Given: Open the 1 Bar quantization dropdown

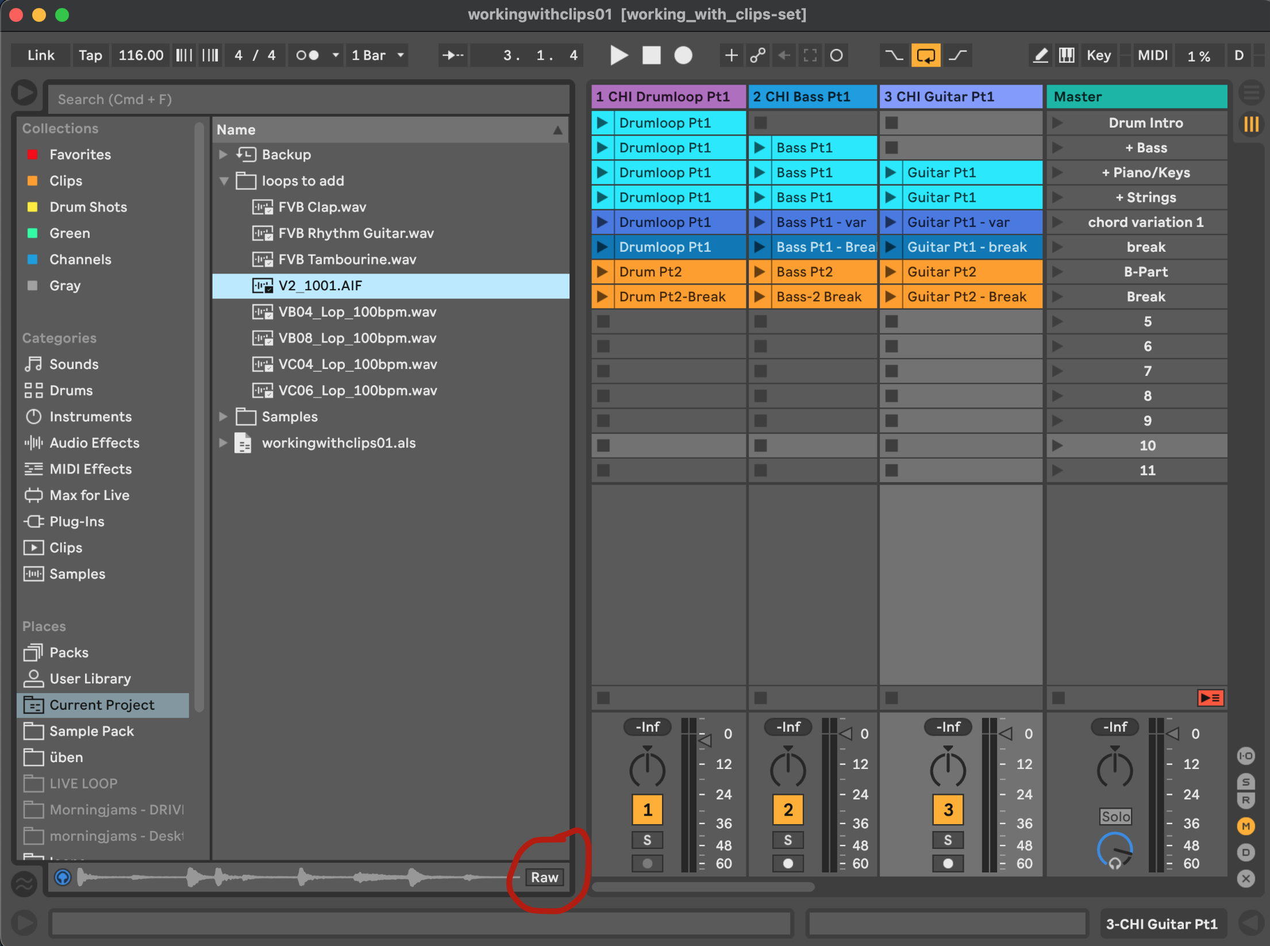Looking at the screenshot, I should click(x=378, y=55).
